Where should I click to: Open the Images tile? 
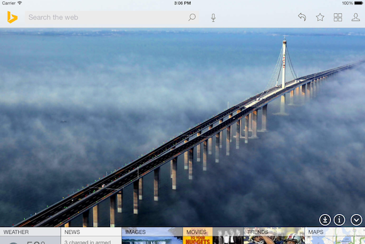[152, 236]
